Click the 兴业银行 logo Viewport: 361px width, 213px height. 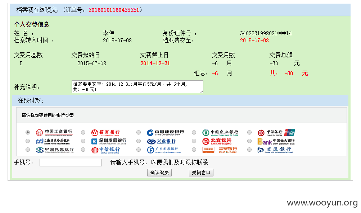tap(161, 141)
